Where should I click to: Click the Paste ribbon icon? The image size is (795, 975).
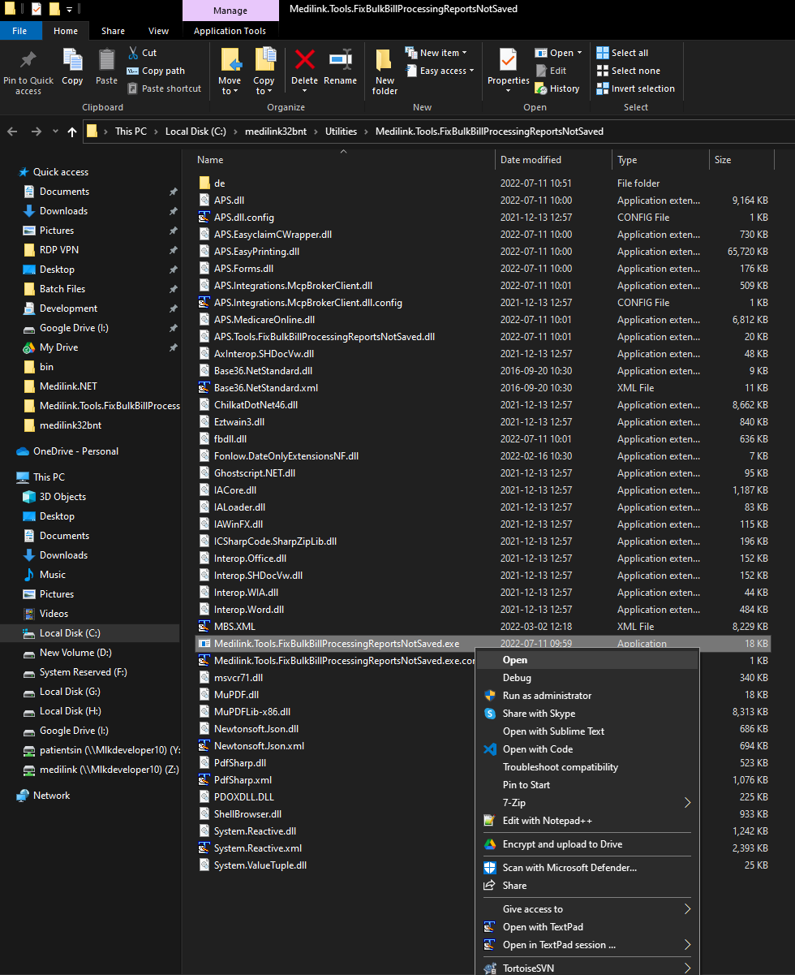click(x=106, y=60)
